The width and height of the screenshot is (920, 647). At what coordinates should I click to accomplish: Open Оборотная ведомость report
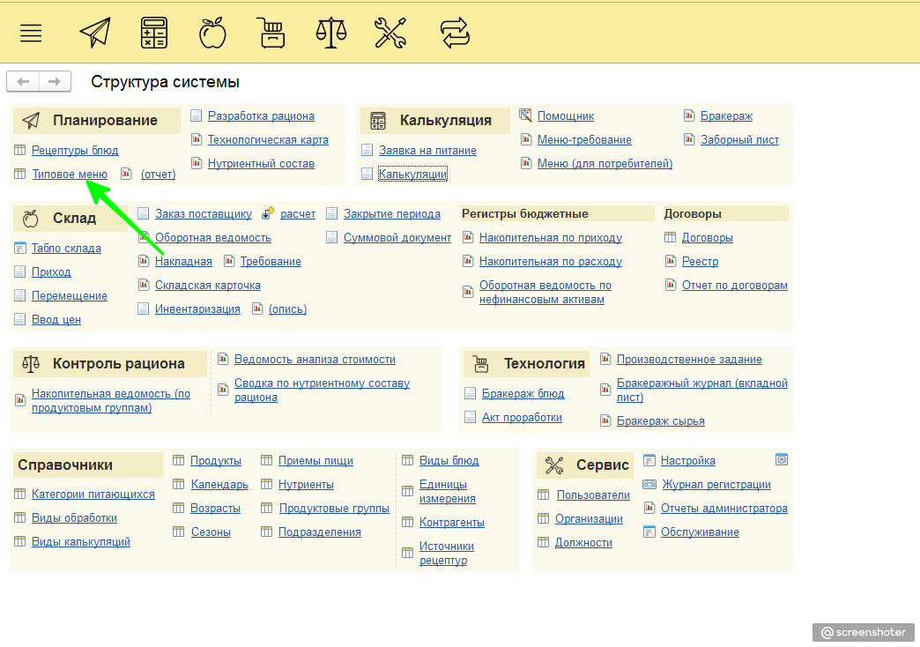pos(212,238)
